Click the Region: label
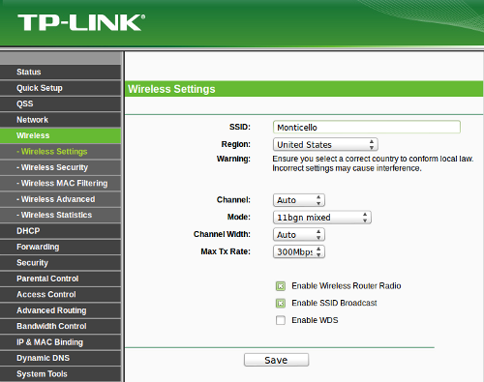Image resolution: width=484 pixels, height=382 pixels. 236,144
